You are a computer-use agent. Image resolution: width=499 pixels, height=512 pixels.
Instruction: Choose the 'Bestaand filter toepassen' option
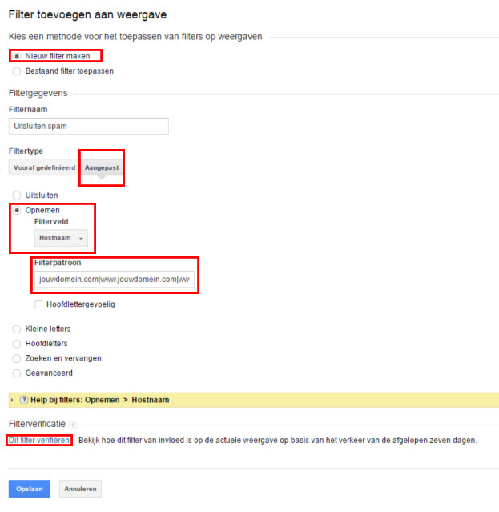17,71
